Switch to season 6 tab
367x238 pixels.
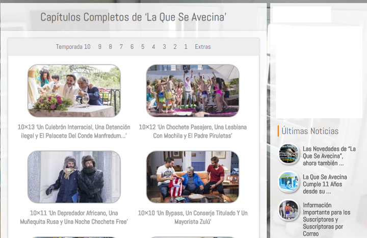click(132, 47)
